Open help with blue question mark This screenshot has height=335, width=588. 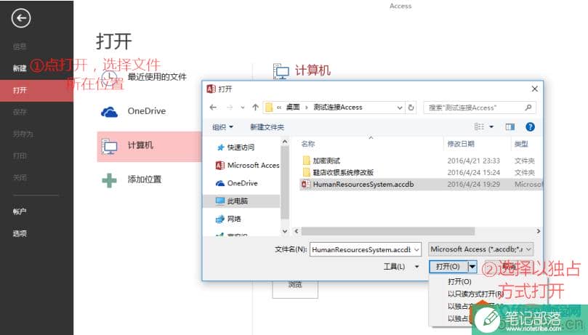pyautogui.click(x=531, y=126)
